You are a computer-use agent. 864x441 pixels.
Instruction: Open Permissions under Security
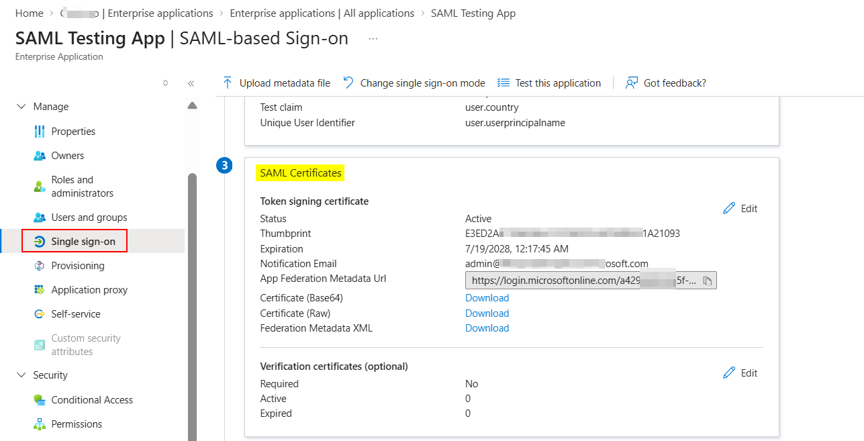[x=77, y=424]
